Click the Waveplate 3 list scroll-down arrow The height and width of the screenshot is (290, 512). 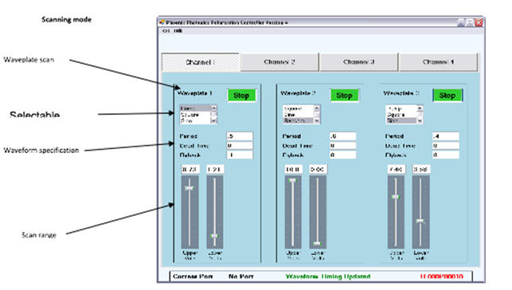click(x=420, y=121)
